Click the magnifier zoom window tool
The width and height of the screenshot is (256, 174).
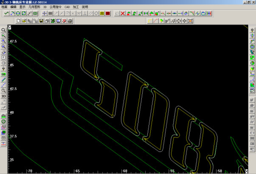point(3,30)
